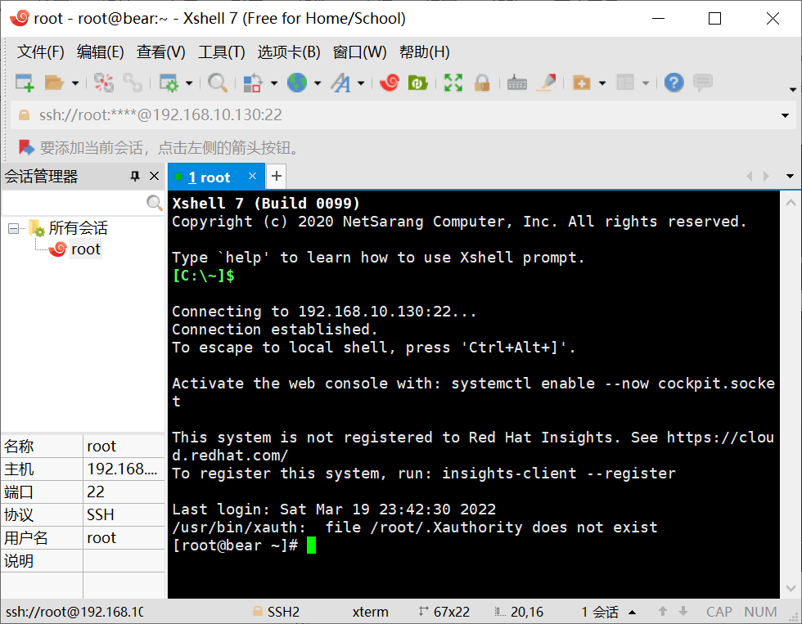Click the New session toolbar icon

coord(25,83)
